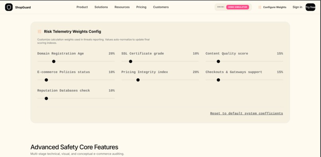Click the Content Quality score 15% value
321x157 pixels.
pos(280,54)
